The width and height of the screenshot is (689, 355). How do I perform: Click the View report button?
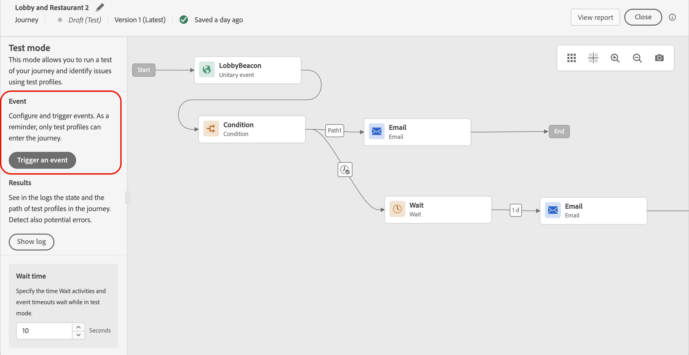(x=595, y=17)
